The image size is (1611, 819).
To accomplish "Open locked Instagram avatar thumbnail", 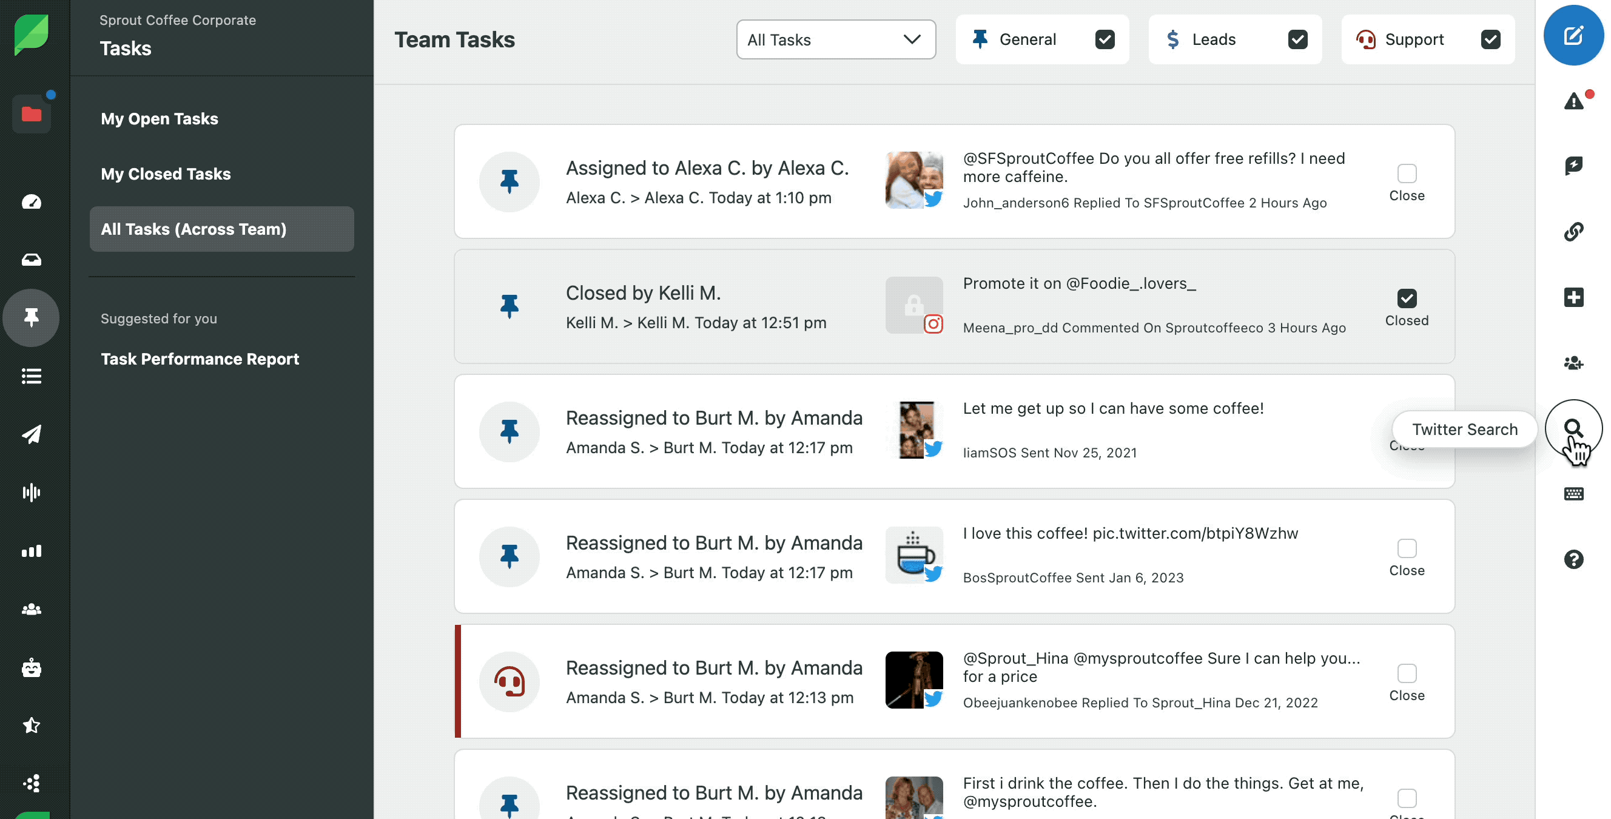I will pos(913,305).
